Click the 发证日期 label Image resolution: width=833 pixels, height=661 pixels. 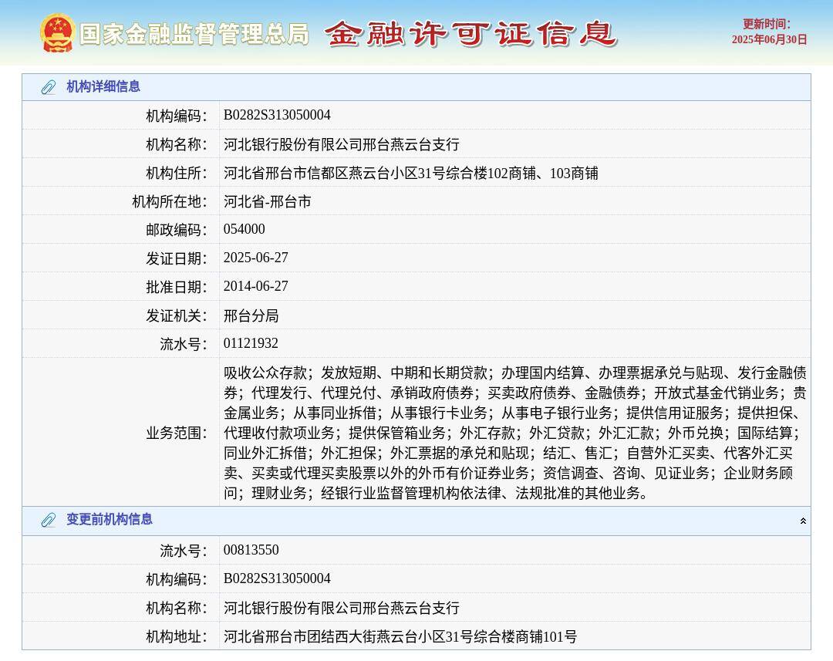177,258
